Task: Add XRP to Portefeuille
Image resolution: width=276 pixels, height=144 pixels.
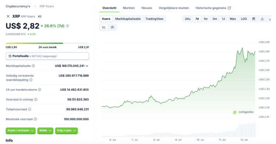Action: pyautogui.click(x=47, y=56)
